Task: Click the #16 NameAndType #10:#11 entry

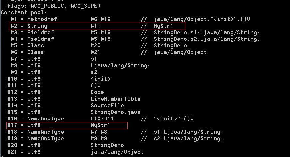Action: point(101,119)
